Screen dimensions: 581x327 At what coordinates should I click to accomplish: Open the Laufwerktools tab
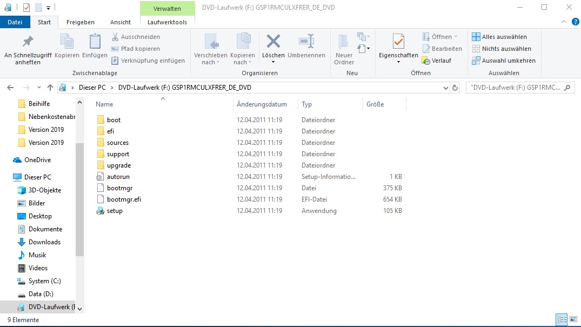point(167,22)
